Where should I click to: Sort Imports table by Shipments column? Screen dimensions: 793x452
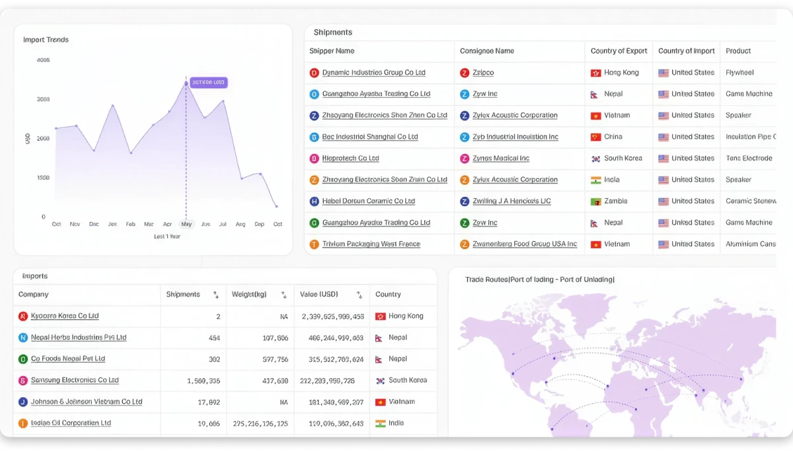point(215,295)
